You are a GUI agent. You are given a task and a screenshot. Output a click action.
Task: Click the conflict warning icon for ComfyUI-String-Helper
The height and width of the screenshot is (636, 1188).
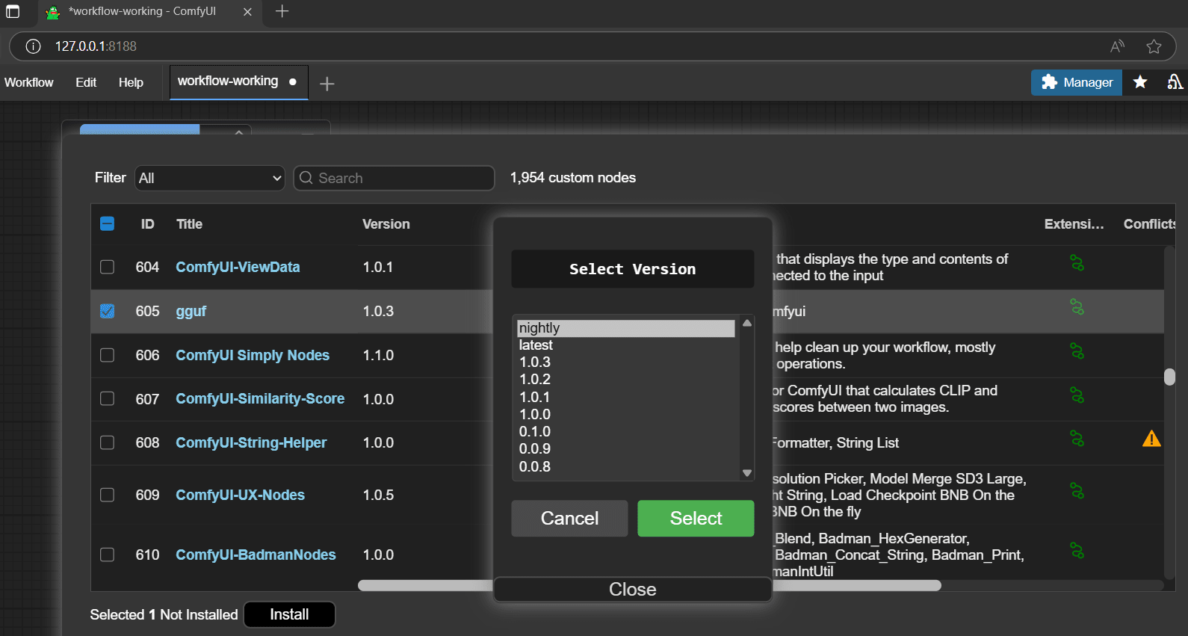coord(1151,439)
